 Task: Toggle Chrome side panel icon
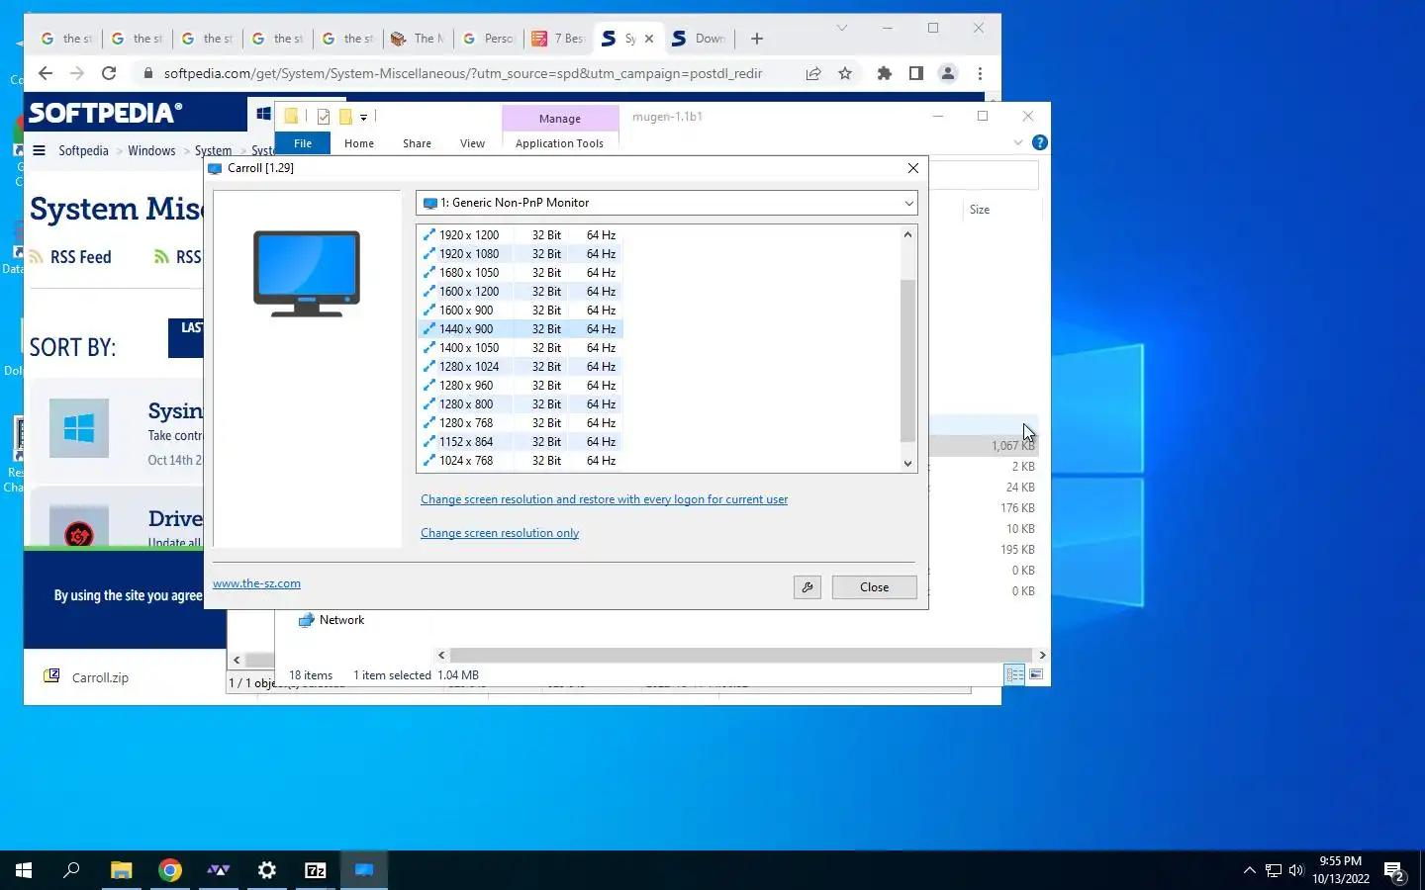916,73
